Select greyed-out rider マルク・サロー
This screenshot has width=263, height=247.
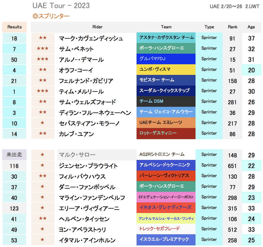coord(77,155)
